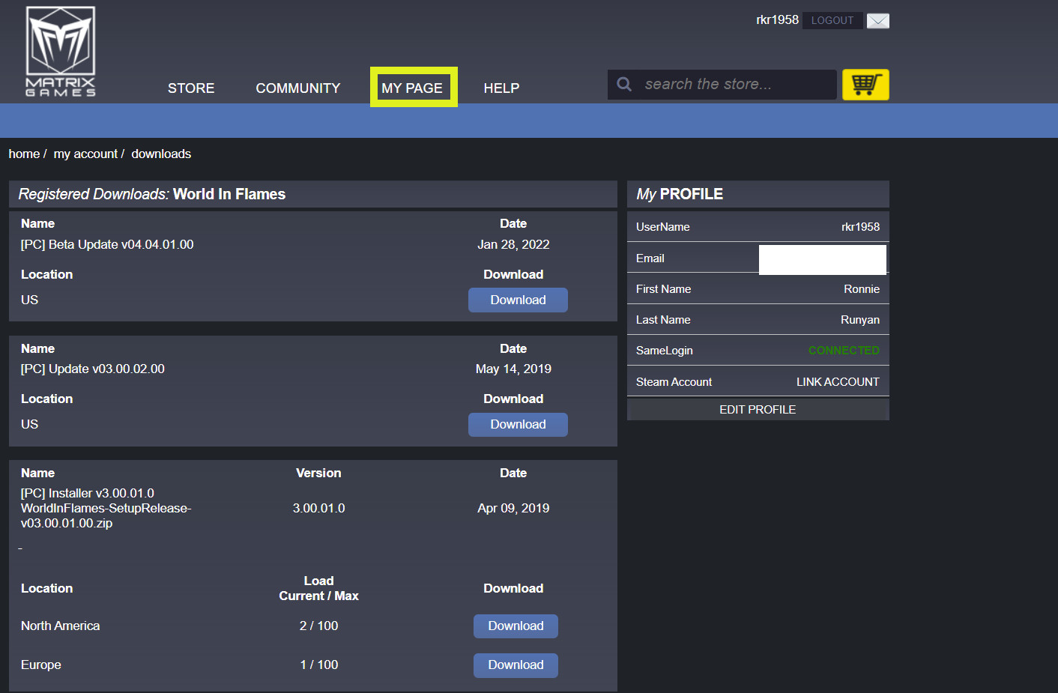Select the '[PC] Beta Update v04.04.01.00' text
Viewport: 1058px width, 693px height.
click(107, 244)
